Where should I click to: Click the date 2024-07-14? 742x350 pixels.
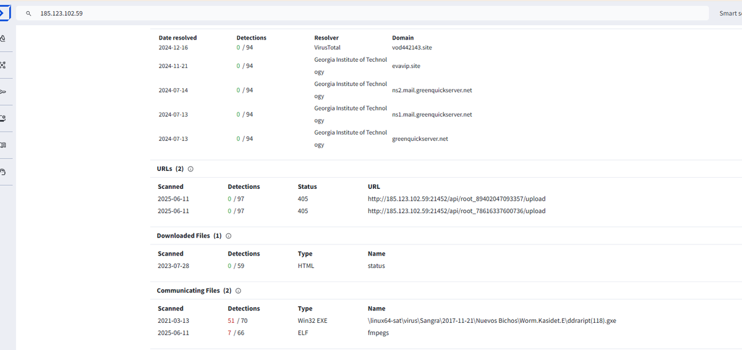[173, 90]
